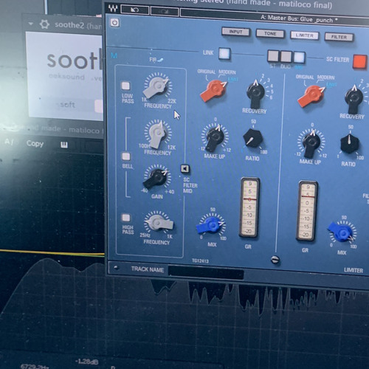Click the soft mode button in soothe2

click(67, 105)
